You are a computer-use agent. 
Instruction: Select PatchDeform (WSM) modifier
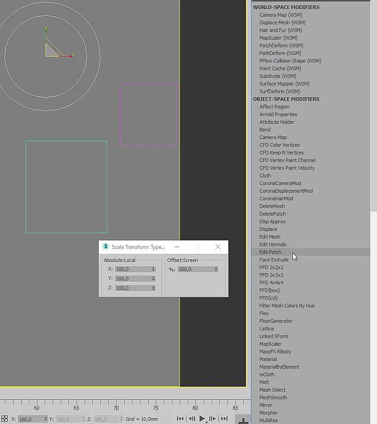pos(281,45)
